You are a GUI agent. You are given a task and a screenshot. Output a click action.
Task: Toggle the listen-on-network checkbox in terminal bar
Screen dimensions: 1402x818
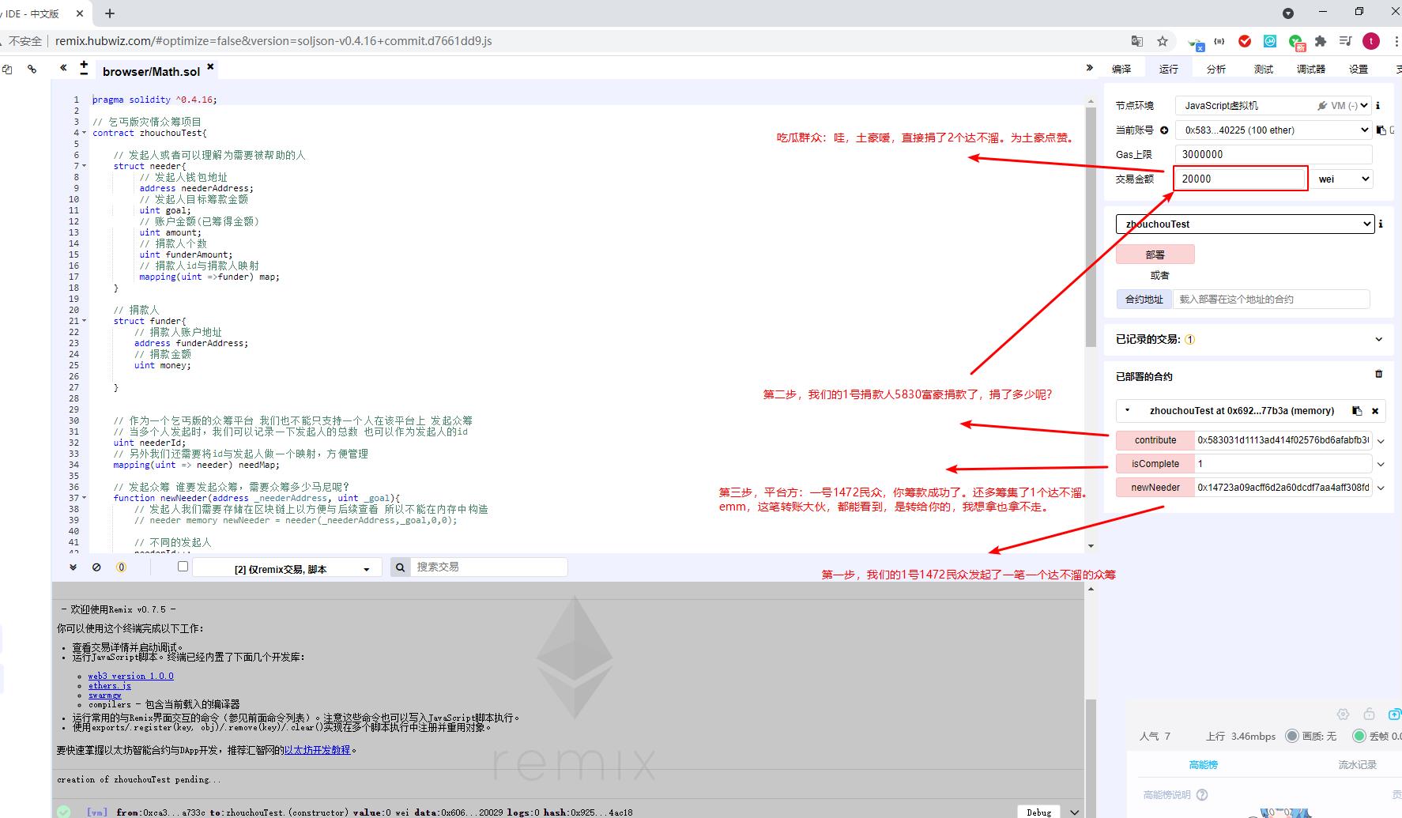pyautogui.click(x=183, y=567)
